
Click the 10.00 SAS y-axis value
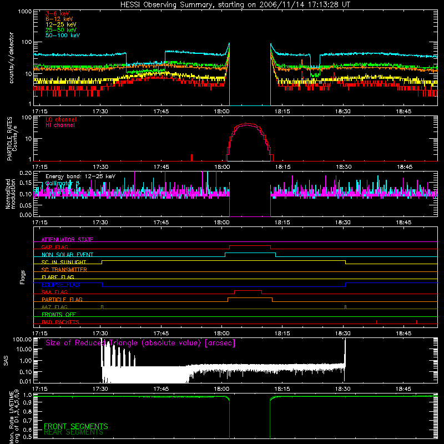(24, 350)
